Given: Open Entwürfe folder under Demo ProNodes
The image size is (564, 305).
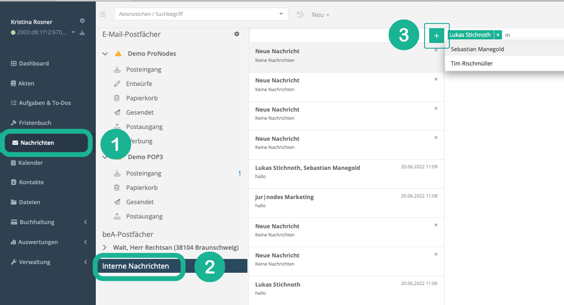Looking at the screenshot, I should [139, 83].
